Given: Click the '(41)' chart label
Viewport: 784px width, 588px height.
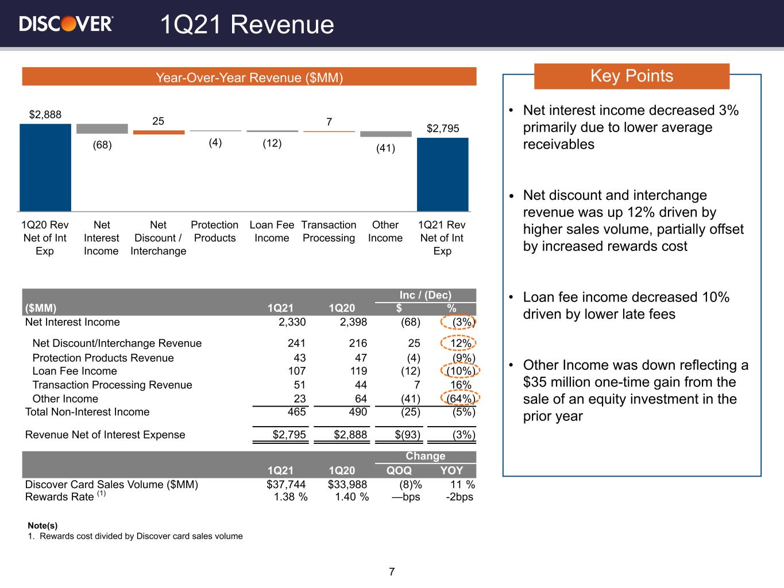Looking at the screenshot, I should click(385, 148).
